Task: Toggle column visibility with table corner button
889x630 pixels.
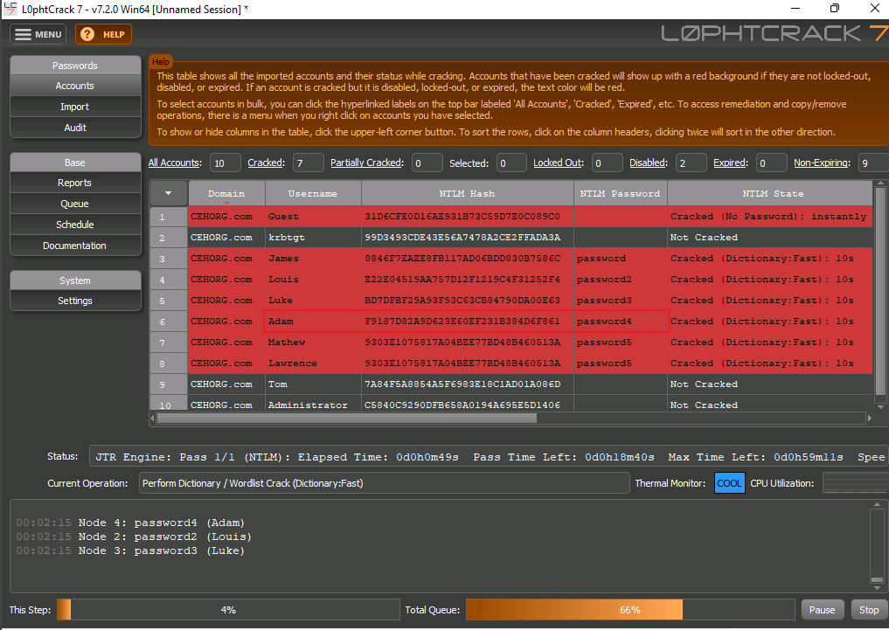Action: tap(168, 193)
